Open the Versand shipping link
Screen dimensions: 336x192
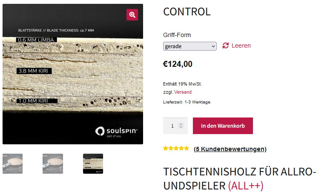(183, 92)
